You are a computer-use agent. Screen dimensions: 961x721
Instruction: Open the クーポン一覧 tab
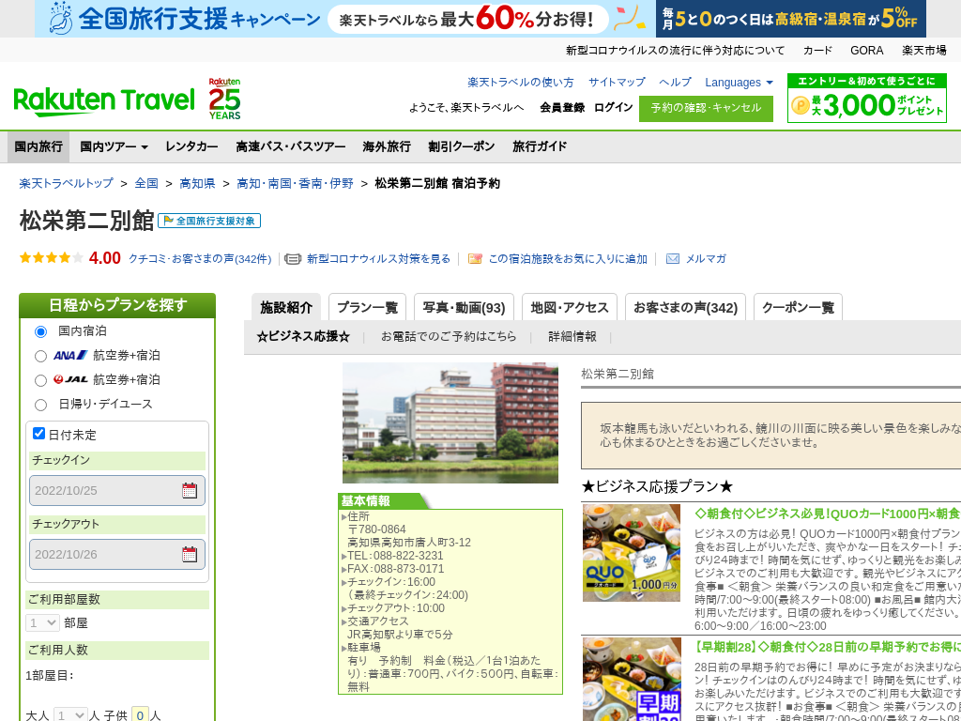coord(798,307)
